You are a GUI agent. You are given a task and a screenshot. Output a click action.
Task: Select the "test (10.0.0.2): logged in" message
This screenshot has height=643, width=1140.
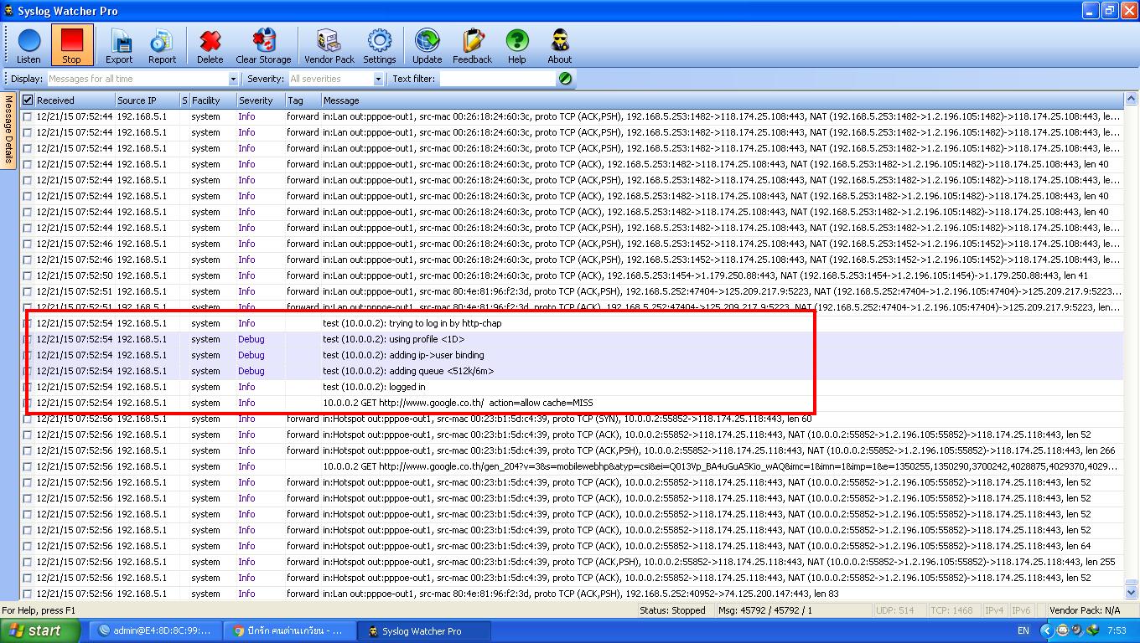click(374, 387)
